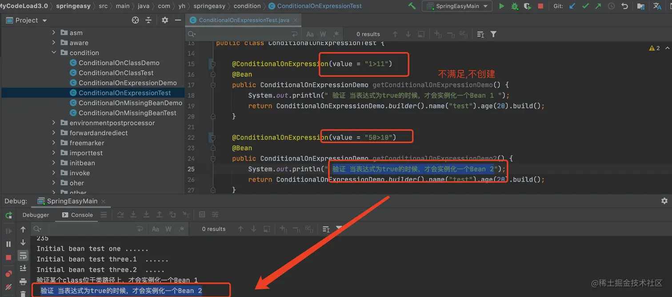This screenshot has width=672, height=297.
Task: Toggle Regex option in editor search bar
Action: [336, 34]
